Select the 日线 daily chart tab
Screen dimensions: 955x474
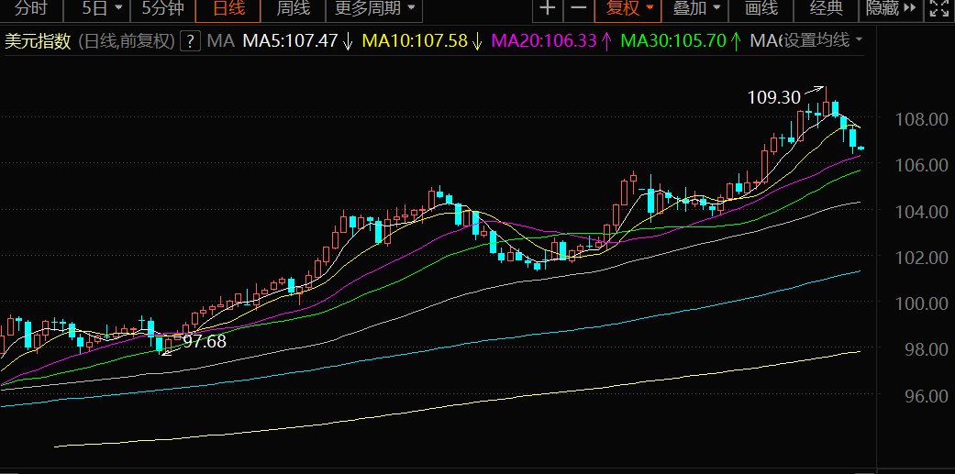click(x=228, y=8)
